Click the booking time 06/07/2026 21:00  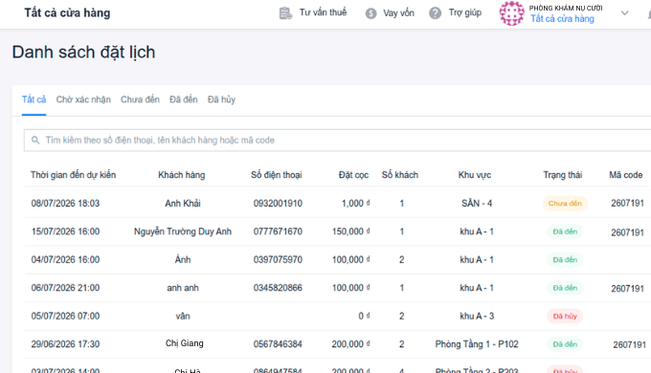66,288
